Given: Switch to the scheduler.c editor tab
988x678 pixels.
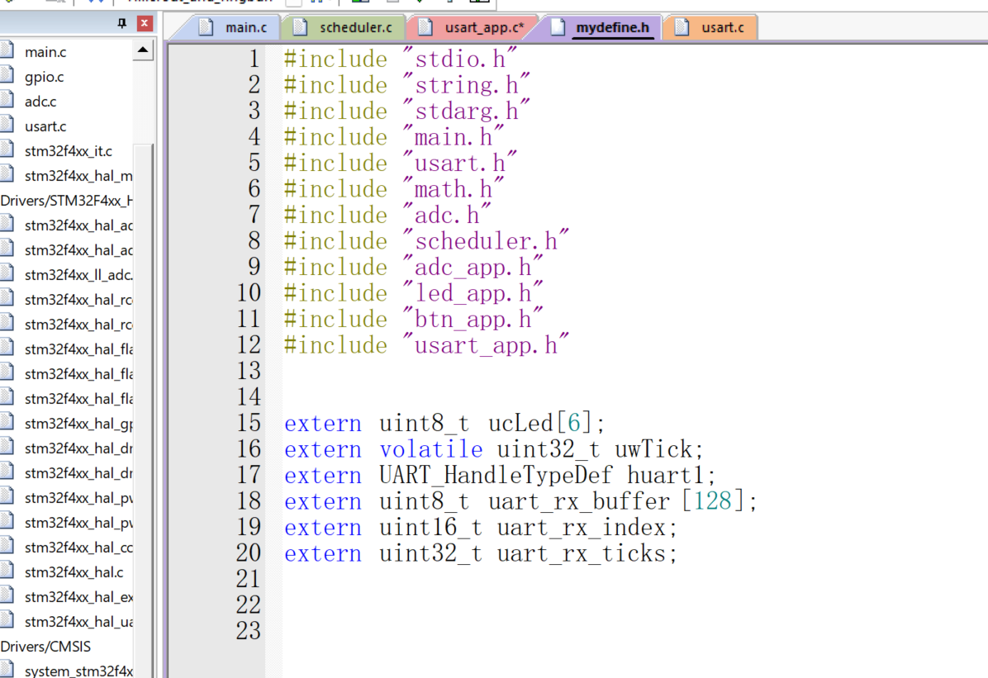Looking at the screenshot, I should coord(344,28).
